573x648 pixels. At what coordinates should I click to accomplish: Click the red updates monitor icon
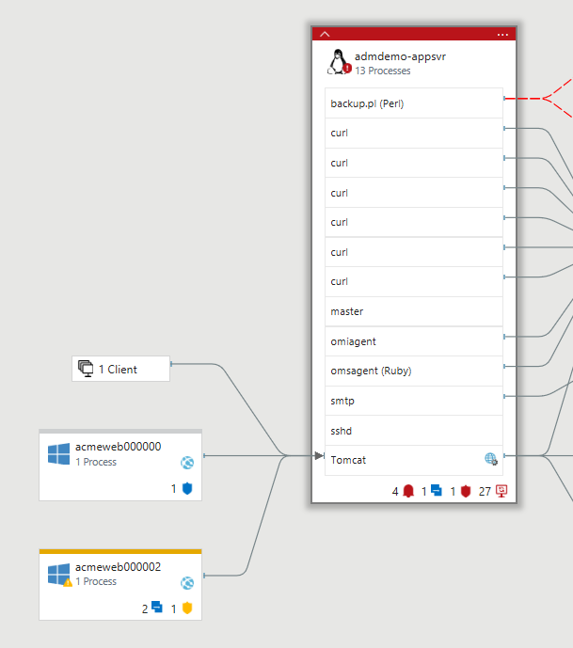tap(501, 491)
